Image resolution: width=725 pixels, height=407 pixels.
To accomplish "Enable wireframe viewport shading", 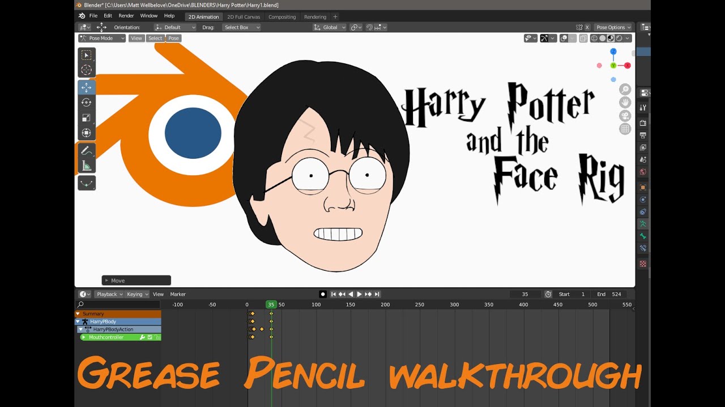I will coord(594,38).
